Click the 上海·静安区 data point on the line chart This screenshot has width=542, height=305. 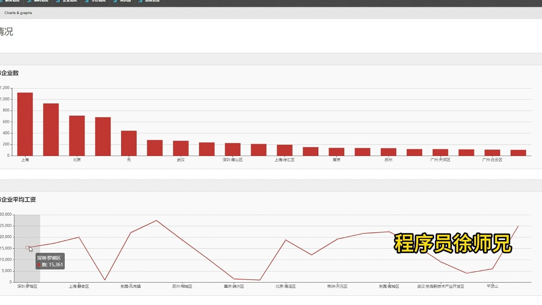click(x=79, y=237)
